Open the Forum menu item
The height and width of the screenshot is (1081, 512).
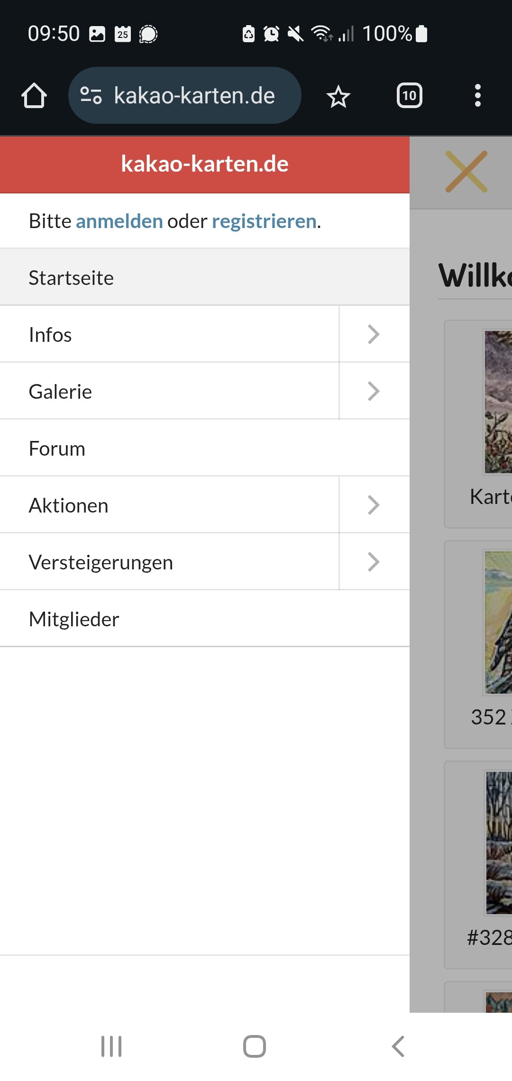coord(57,449)
